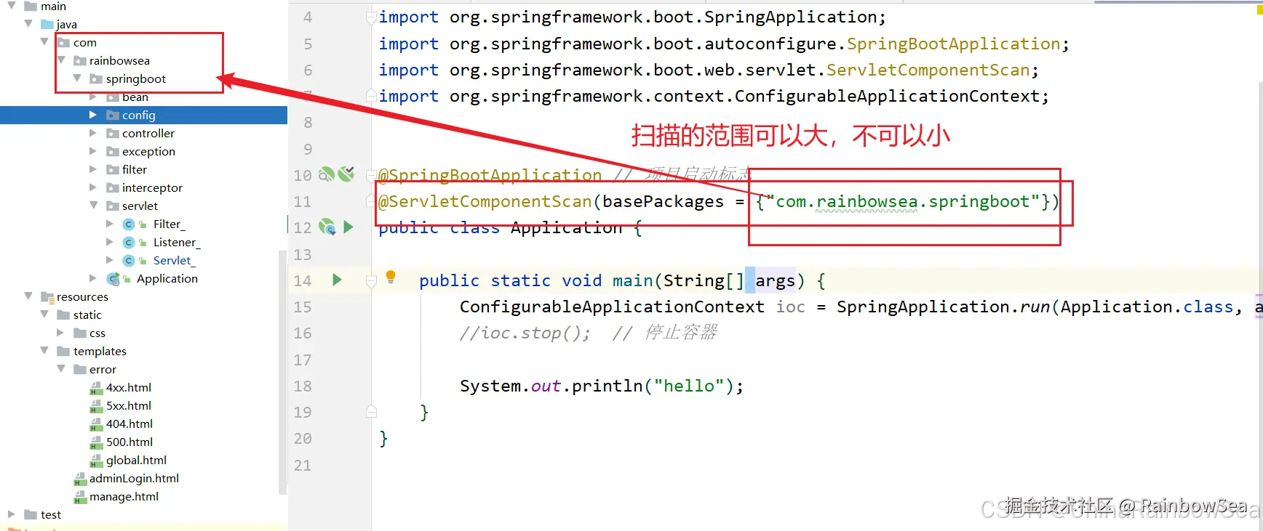This screenshot has width=1263, height=531.
Task: Click the green run arrow on line 14
Action: tap(337, 280)
